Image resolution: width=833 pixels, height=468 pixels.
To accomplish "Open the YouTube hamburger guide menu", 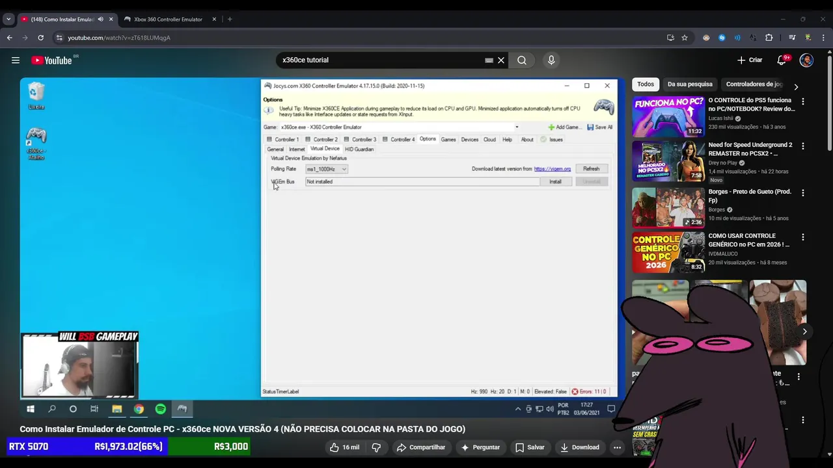I will point(15,60).
